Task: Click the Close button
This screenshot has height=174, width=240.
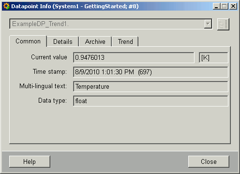Action: click(209, 161)
